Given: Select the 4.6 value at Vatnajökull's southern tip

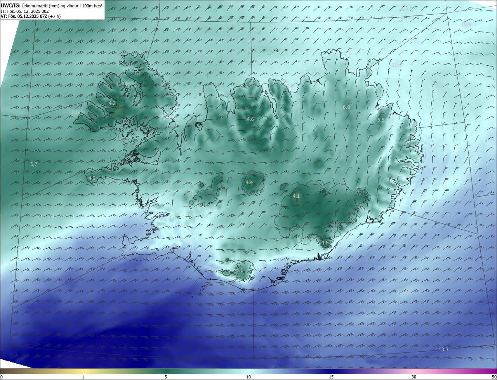Looking at the screenshot, I should click(x=325, y=243).
